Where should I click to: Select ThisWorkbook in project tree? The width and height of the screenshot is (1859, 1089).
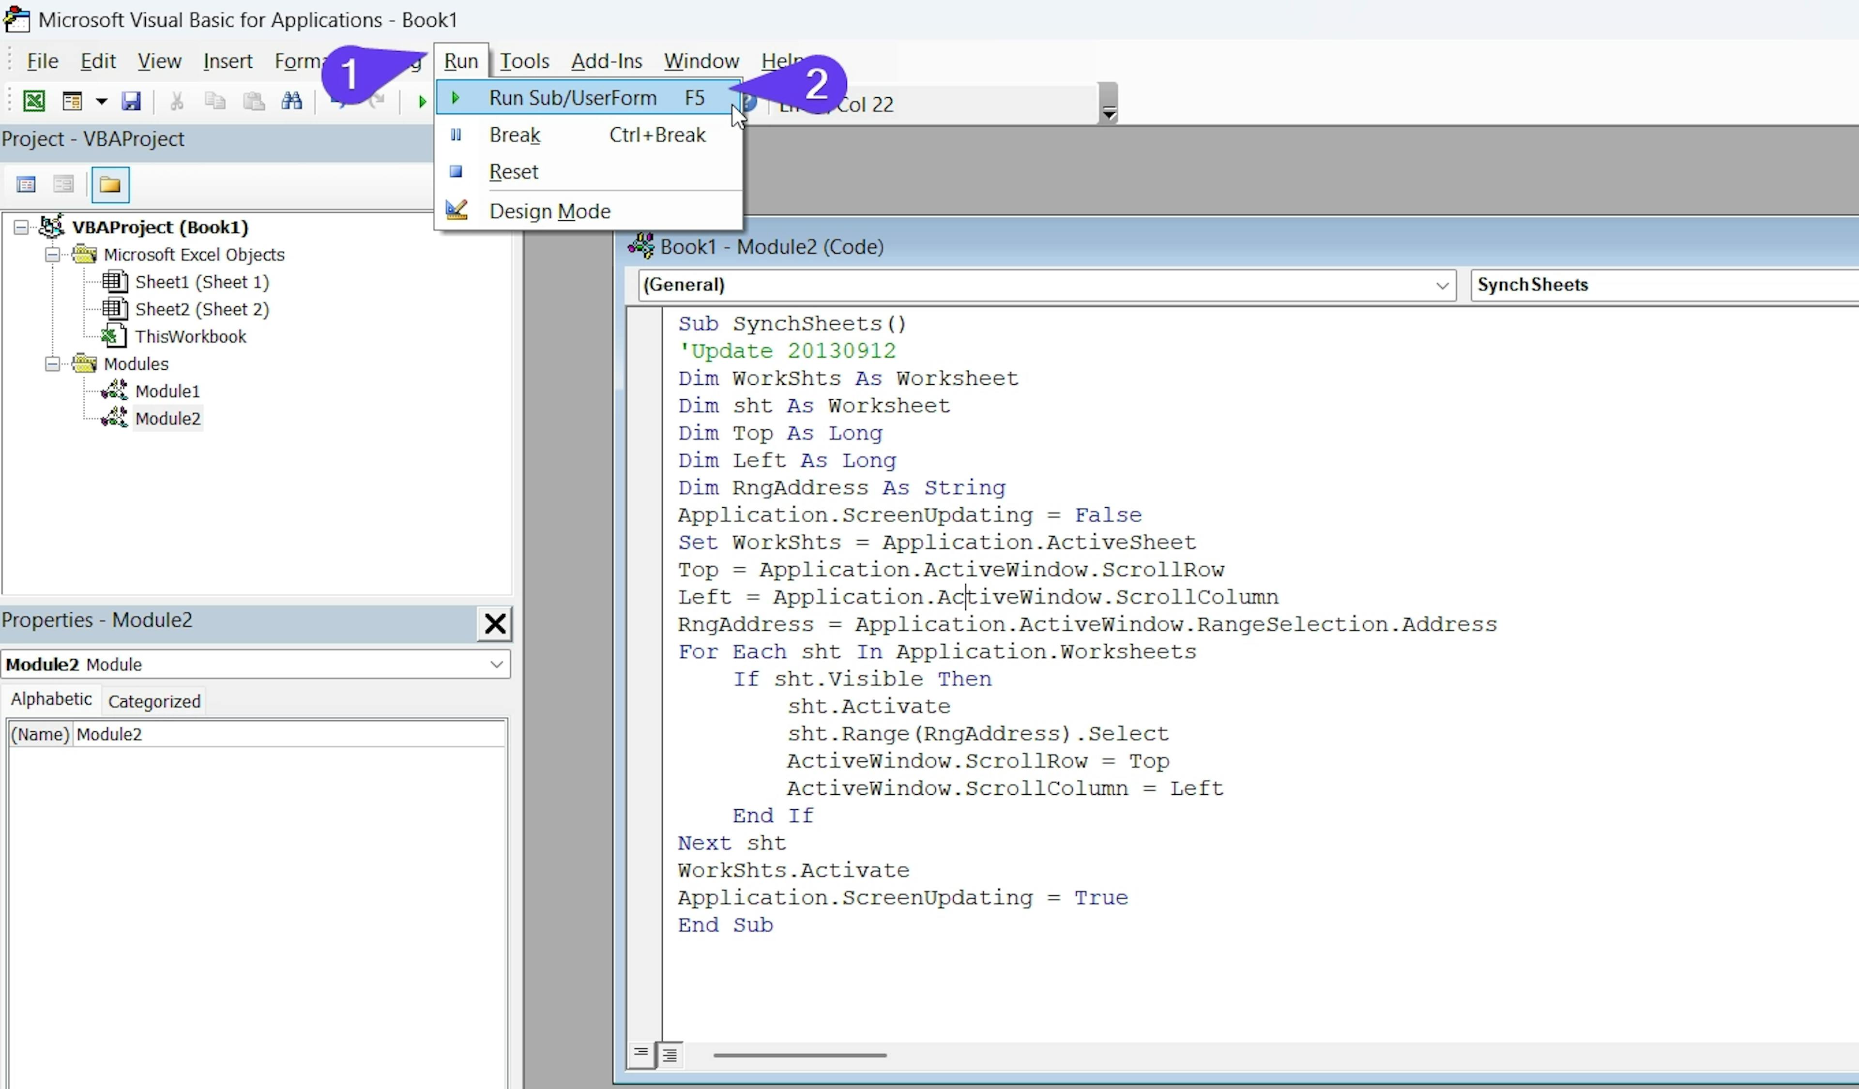click(x=190, y=337)
